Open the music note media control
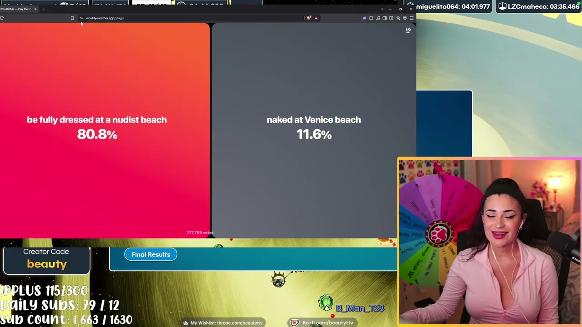This screenshot has height=327, width=582. pyautogui.click(x=378, y=18)
